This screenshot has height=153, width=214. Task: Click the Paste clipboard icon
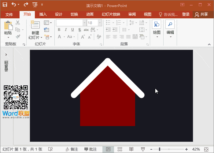tap(8, 26)
